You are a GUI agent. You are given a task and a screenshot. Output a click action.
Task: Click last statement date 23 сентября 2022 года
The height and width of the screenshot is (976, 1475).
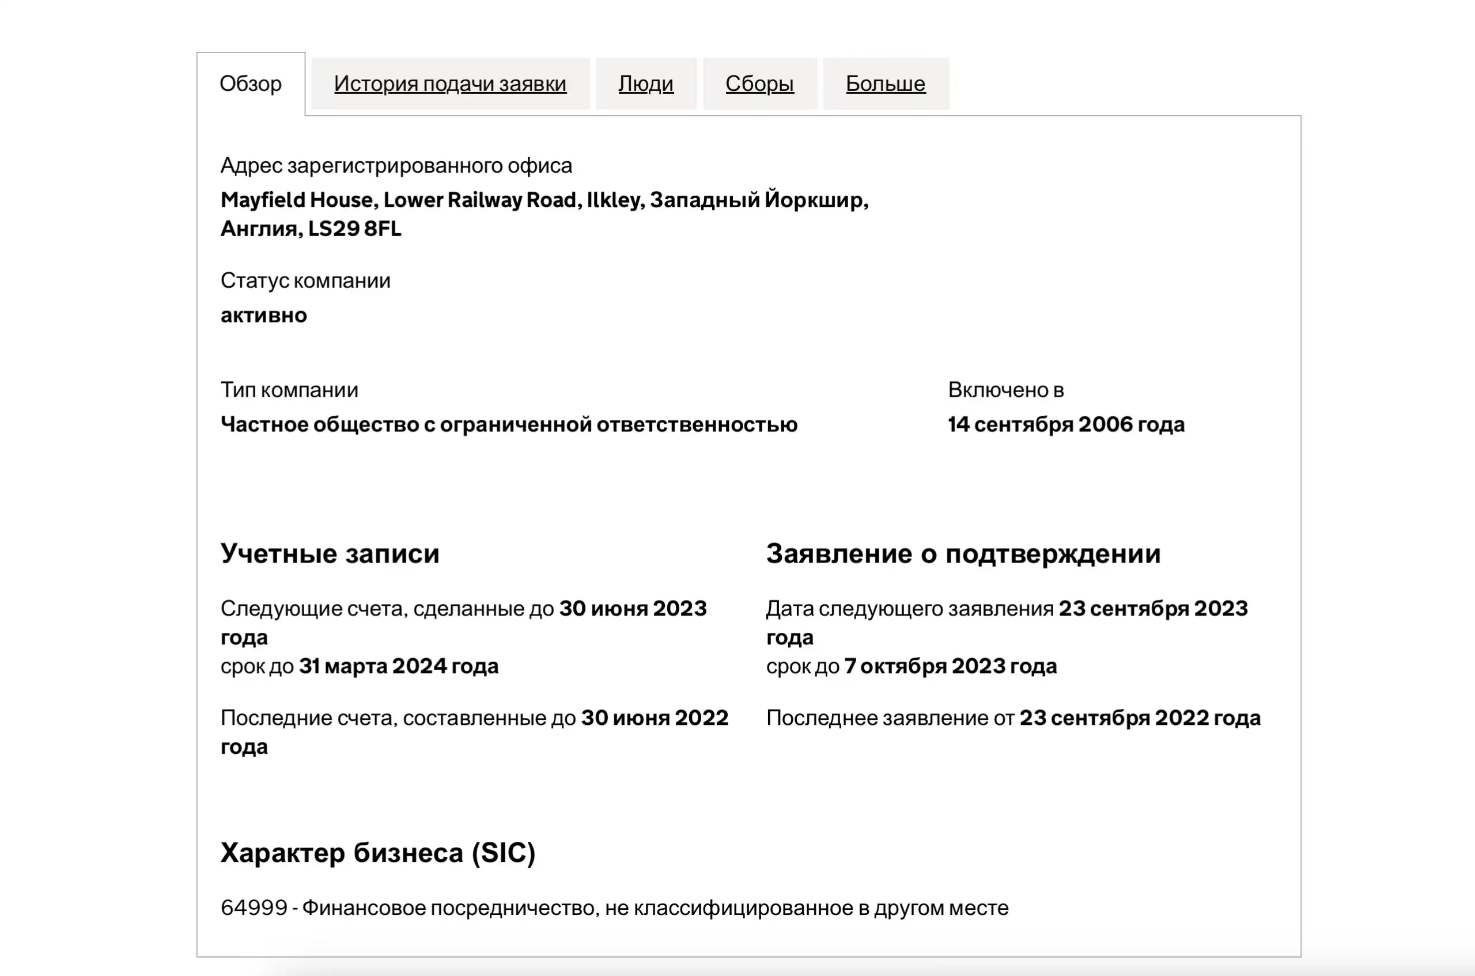1140,717
